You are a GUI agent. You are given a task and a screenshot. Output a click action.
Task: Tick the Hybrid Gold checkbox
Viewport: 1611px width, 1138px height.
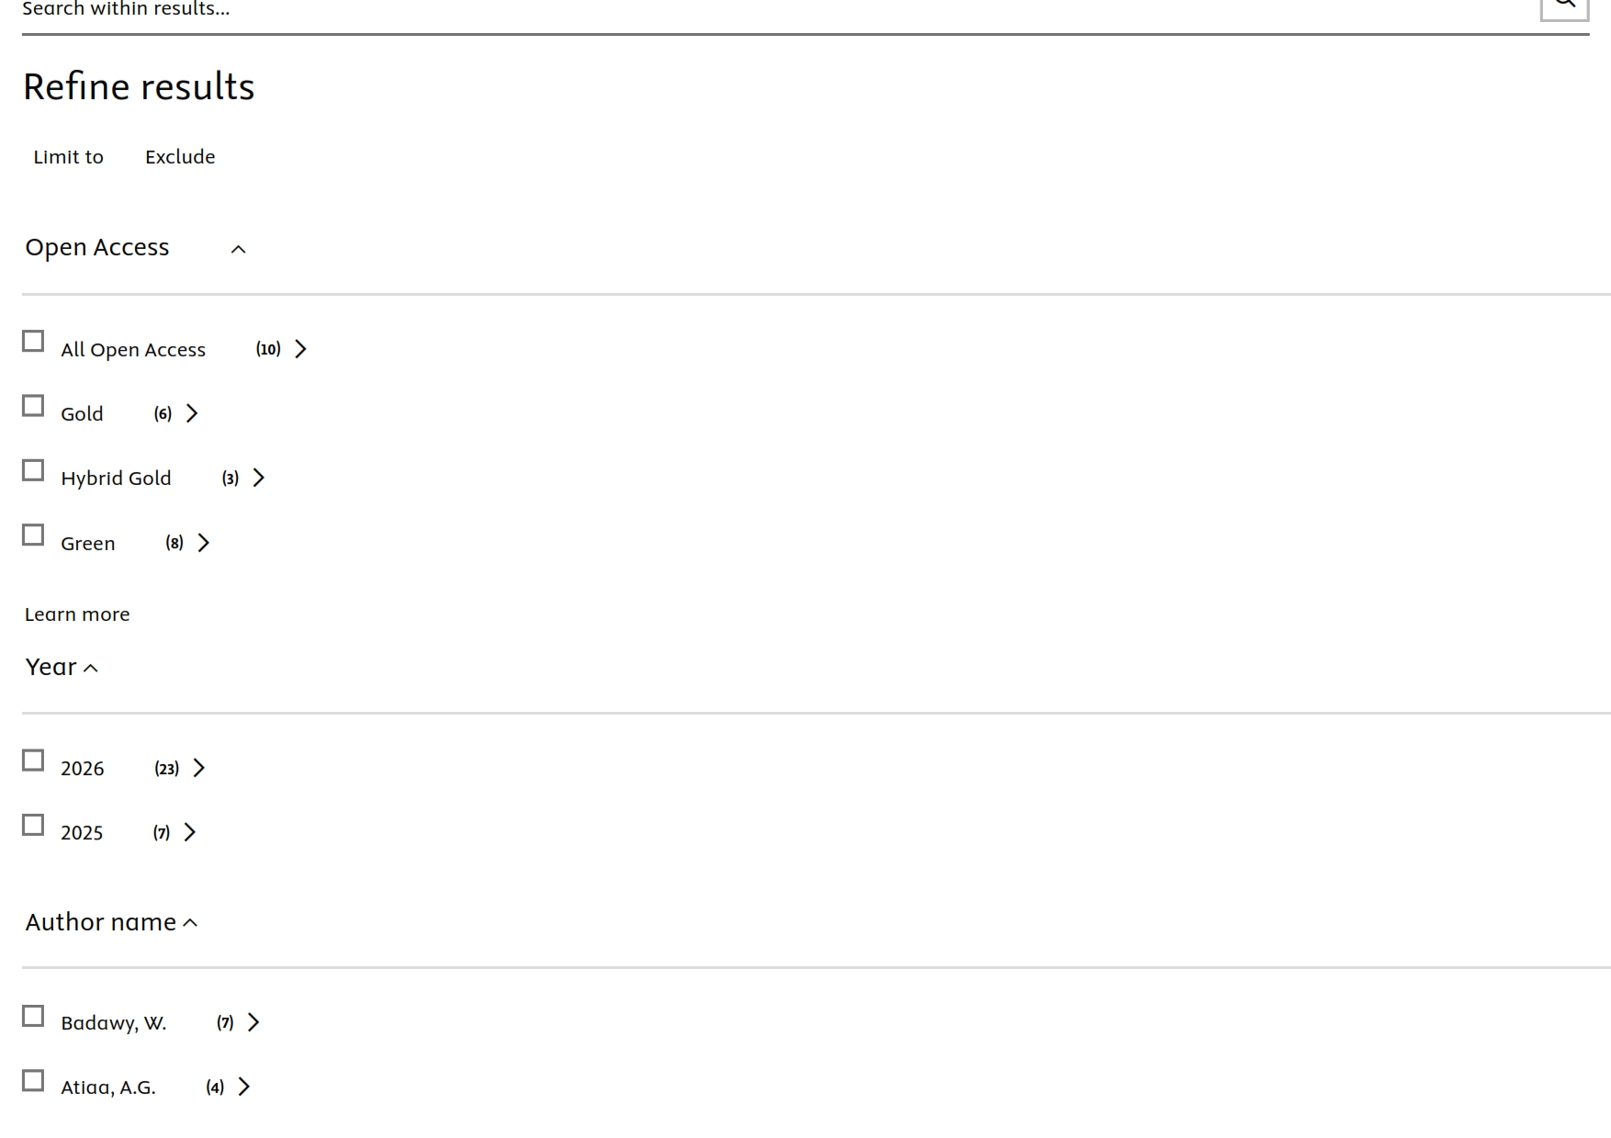coord(33,470)
